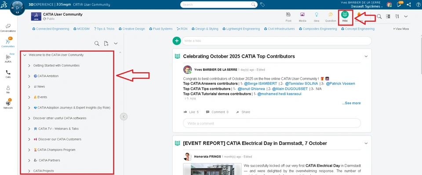Click the Write a Wiki field

click(x=276, y=41)
